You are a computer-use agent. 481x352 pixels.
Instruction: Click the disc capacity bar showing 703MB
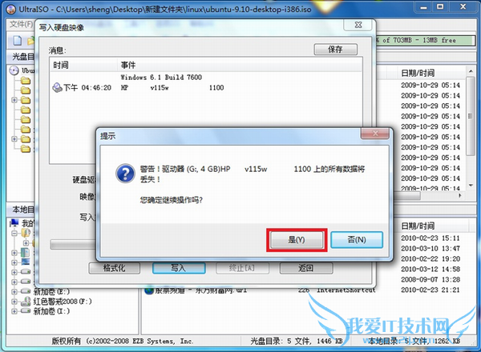426,41
